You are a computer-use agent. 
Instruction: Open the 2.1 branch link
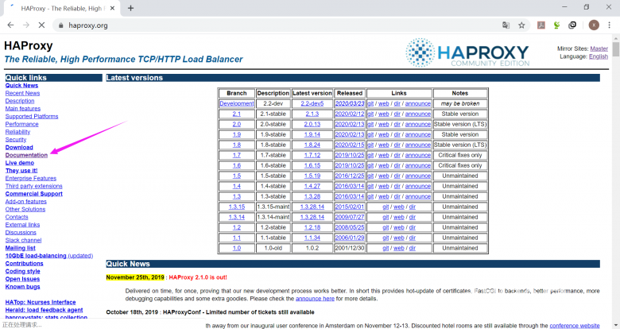(x=236, y=114)
